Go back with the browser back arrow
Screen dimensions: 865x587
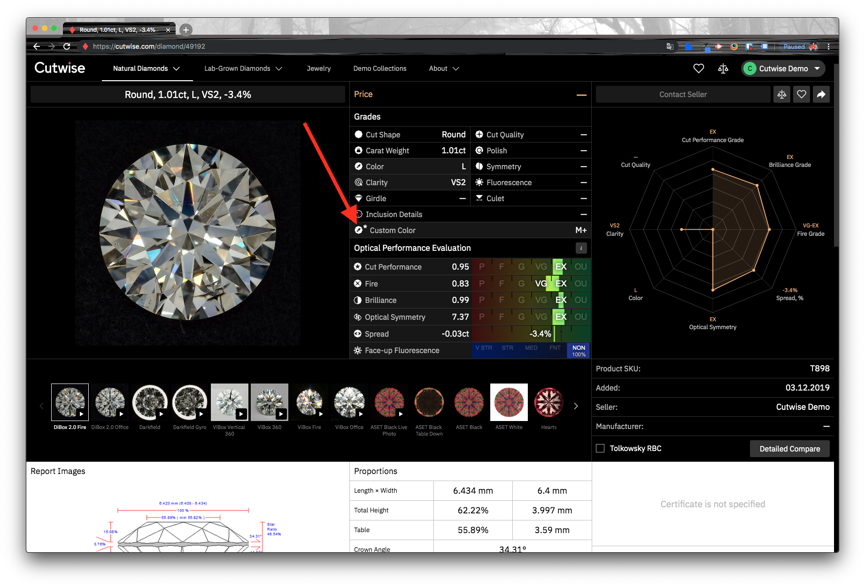click(x=37, y=46)
